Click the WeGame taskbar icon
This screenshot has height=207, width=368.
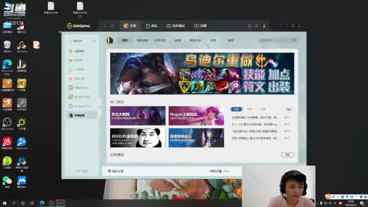(x=61, y=203)
